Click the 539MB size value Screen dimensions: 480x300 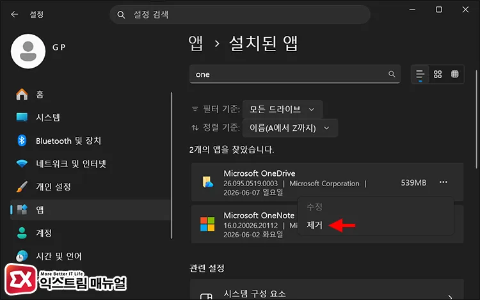413,182
